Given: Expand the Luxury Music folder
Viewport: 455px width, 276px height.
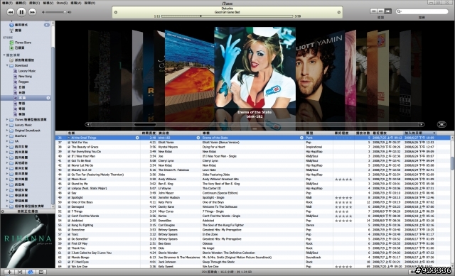Looking at the screenshot, I should (7, 125).
